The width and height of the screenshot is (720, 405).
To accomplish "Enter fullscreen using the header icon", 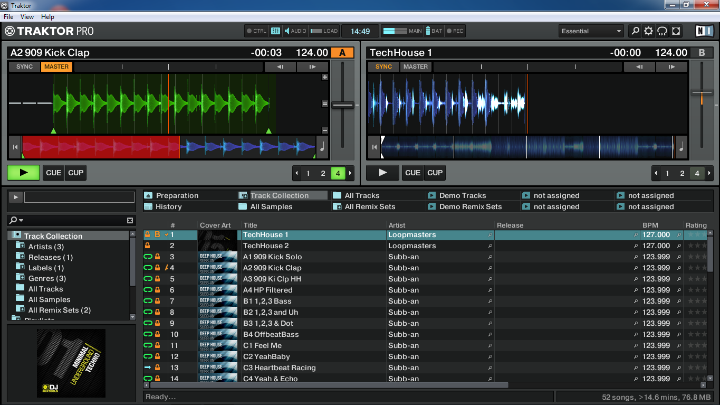I will [x=676, y=31].
